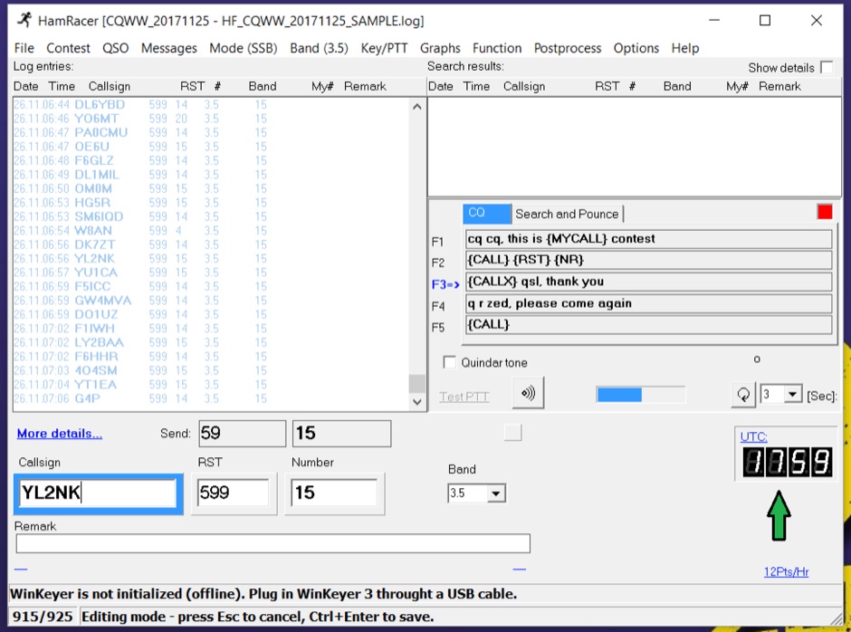Open the Mode (SSB) menu

(x=243, y=48)
